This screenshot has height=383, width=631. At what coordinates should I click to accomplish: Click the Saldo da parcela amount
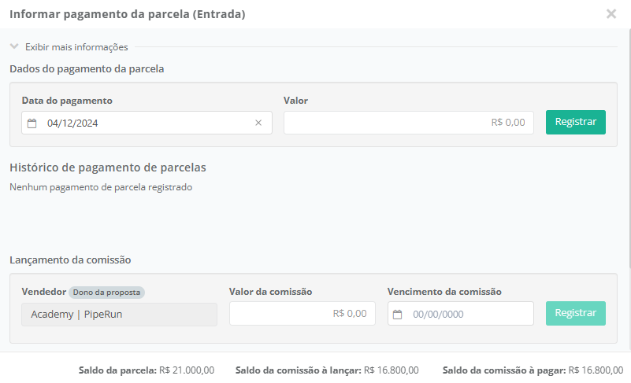[x=187, y=370]
